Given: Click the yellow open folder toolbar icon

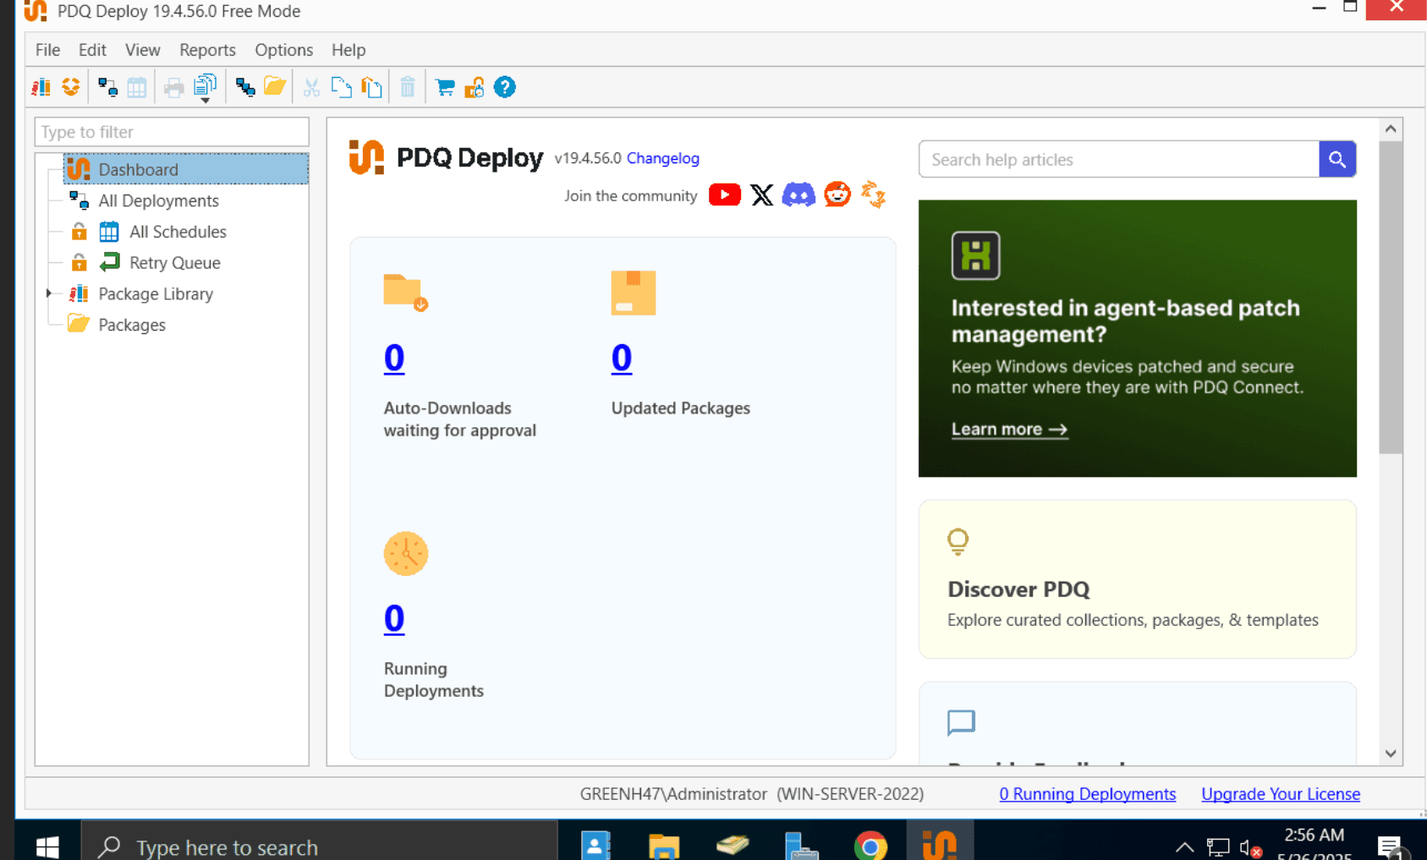Looking at the screenshot, I should coord(275,86).
